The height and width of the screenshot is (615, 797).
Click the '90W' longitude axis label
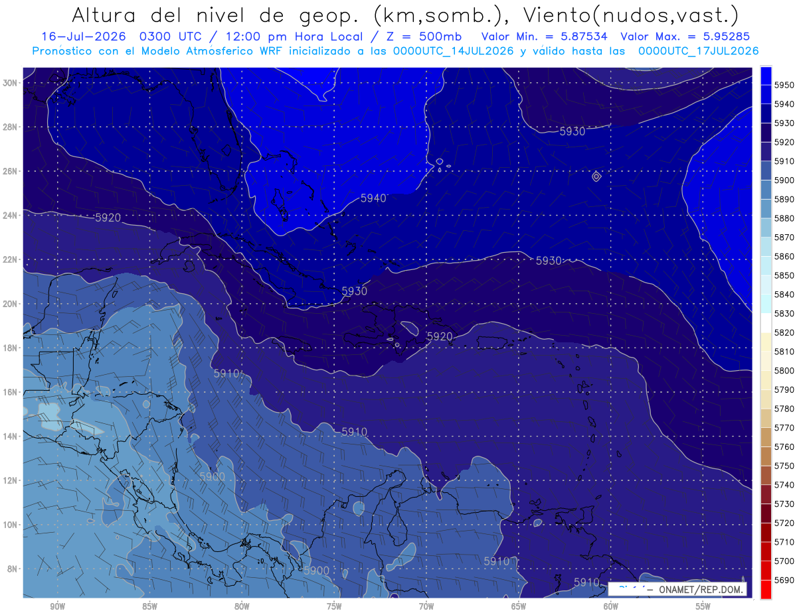[x=57, y=606]
